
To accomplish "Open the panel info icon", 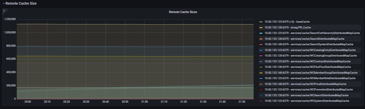I will pos(4,11).
